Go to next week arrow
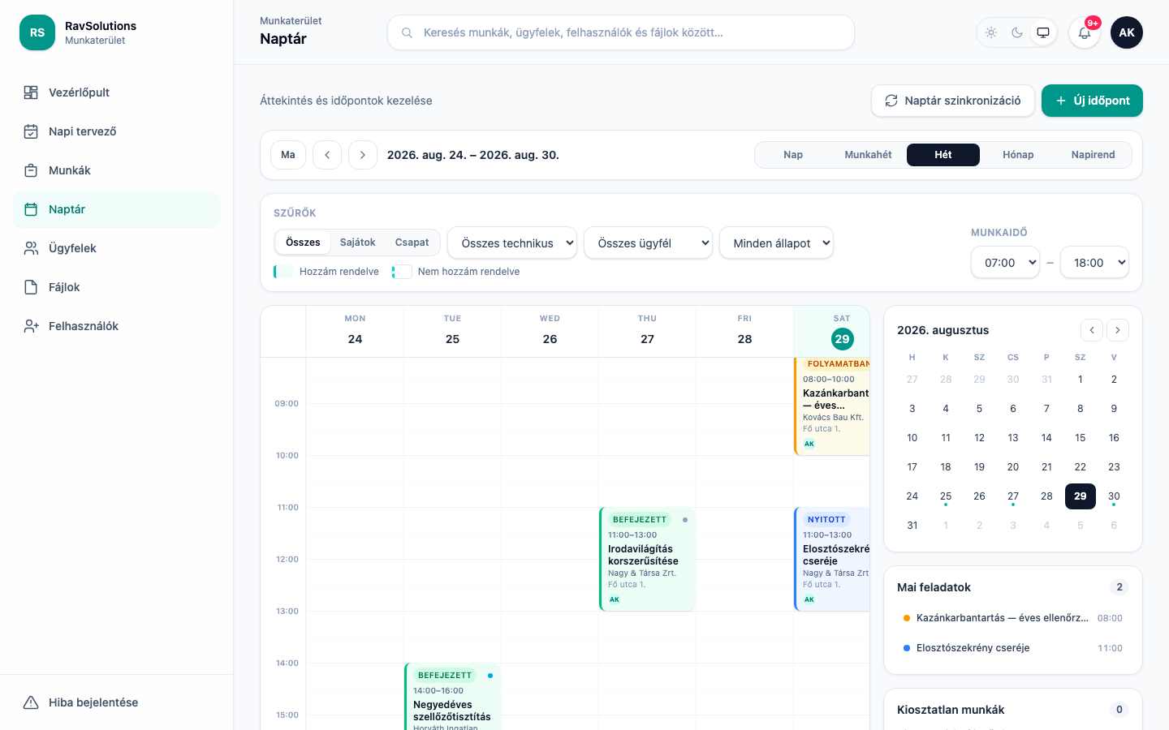The image size is (1169, 730). (x=363, y=155)
